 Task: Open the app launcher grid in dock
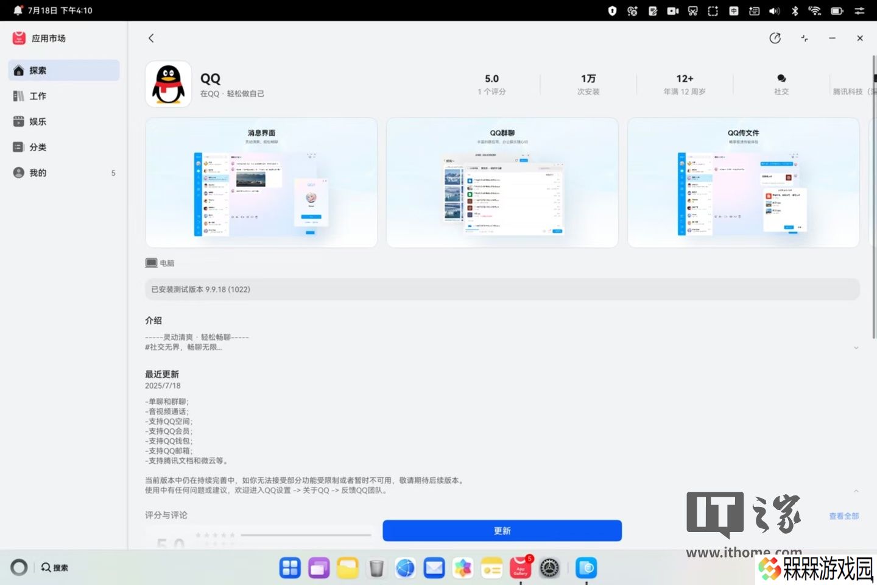pos(290,568)
